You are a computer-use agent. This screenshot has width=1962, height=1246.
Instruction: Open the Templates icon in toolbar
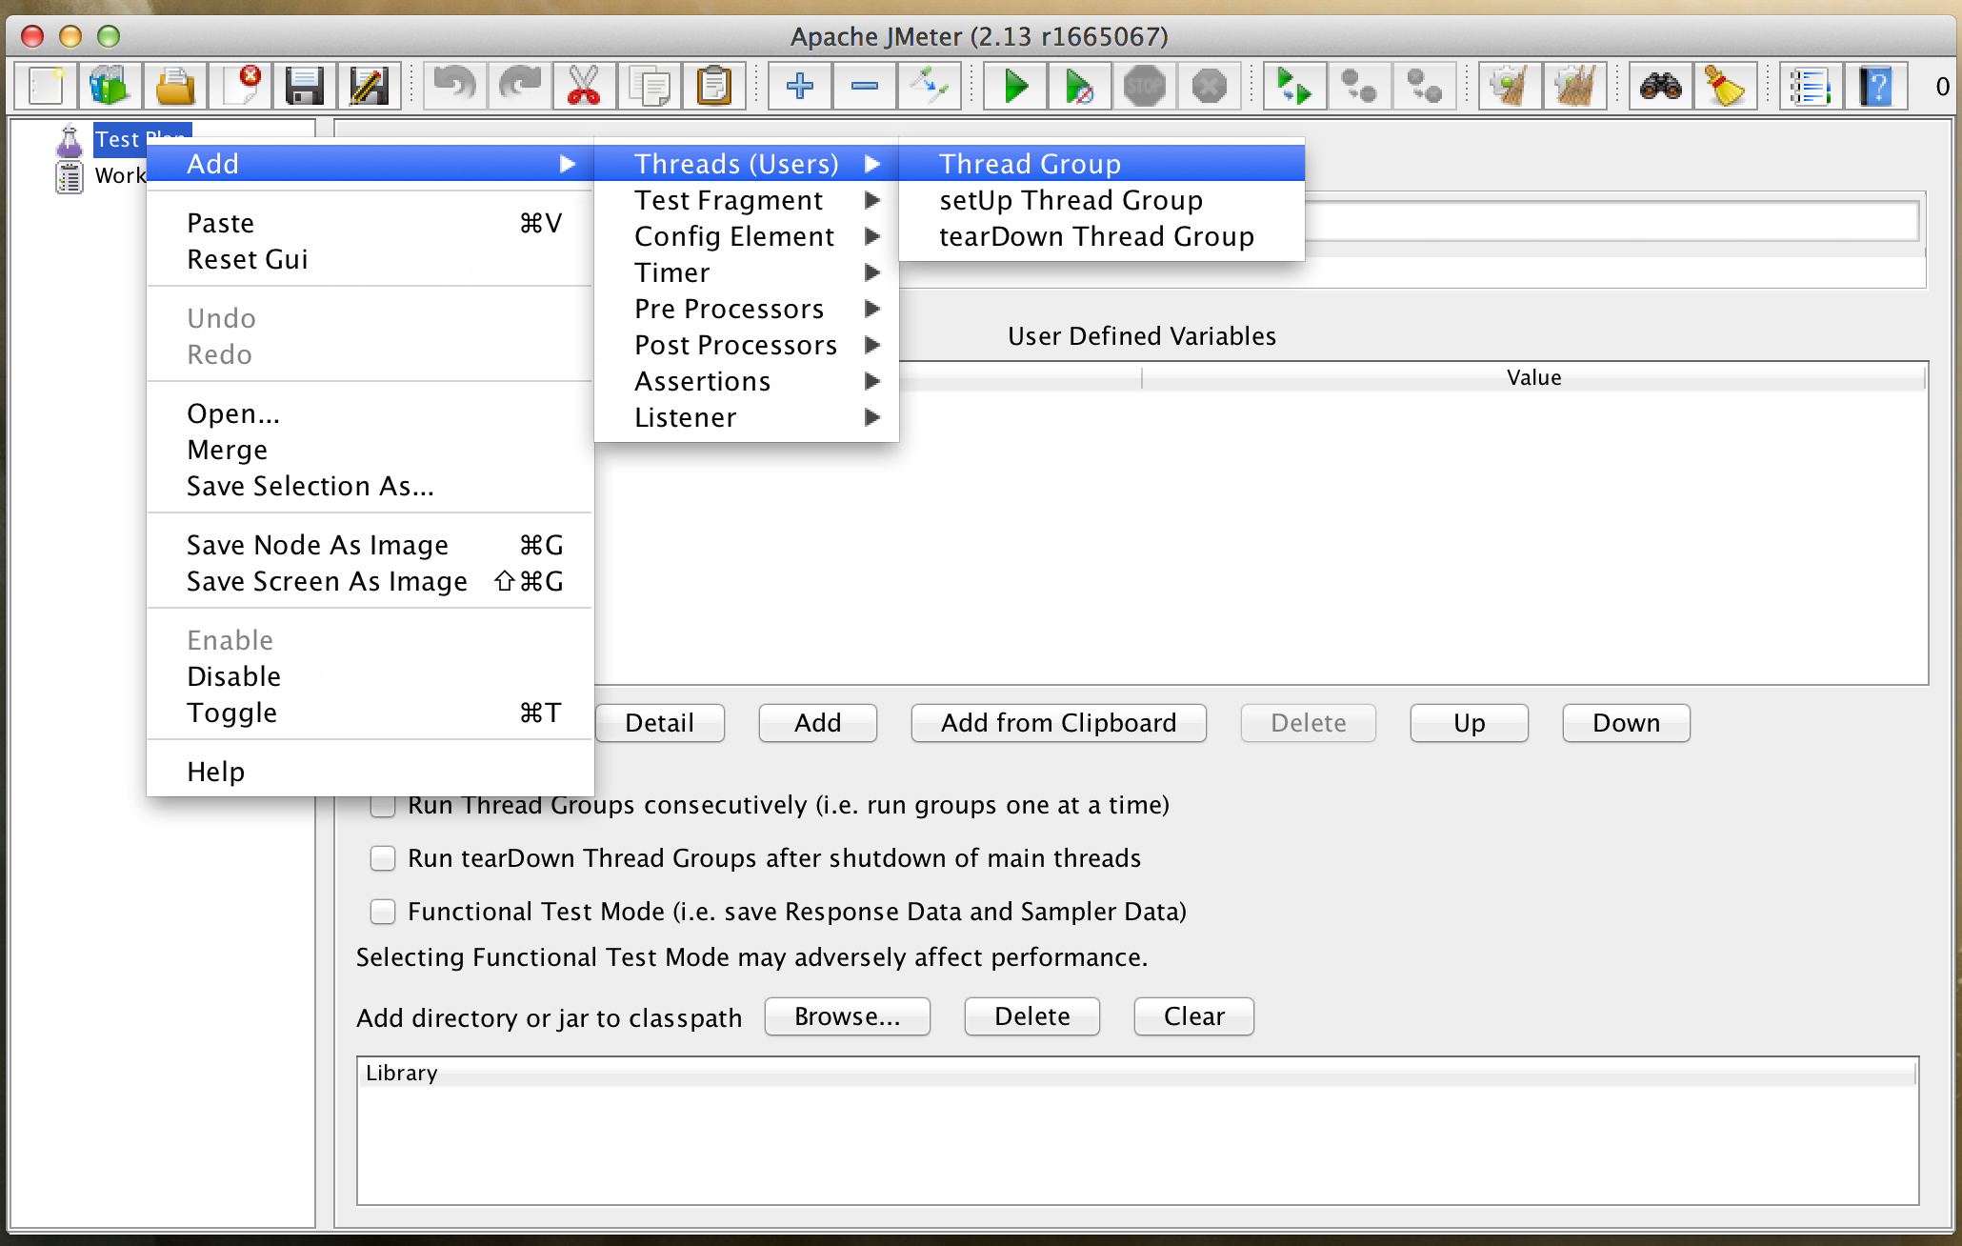pyautogui.click(x=110, y=87)
